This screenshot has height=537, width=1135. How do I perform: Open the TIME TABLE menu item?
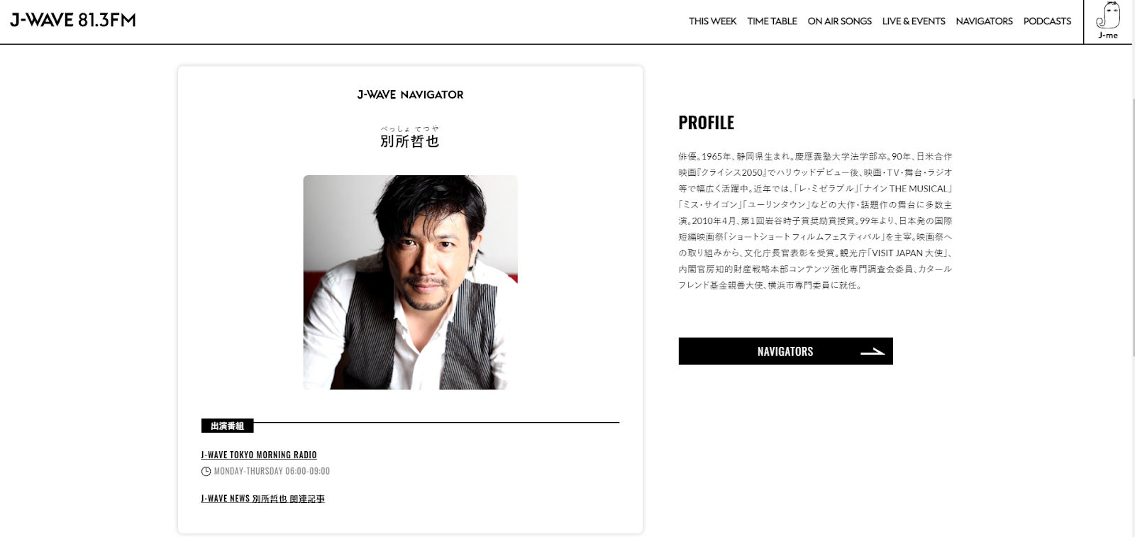[772, 21]
